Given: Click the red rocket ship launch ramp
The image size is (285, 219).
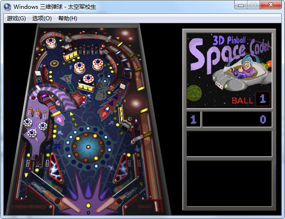Looking at the screenshot, I should (111, 103).
